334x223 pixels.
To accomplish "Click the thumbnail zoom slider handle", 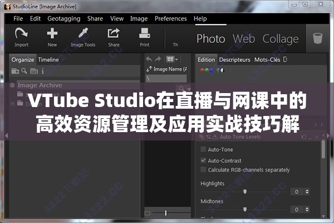I will coord(165,213).
